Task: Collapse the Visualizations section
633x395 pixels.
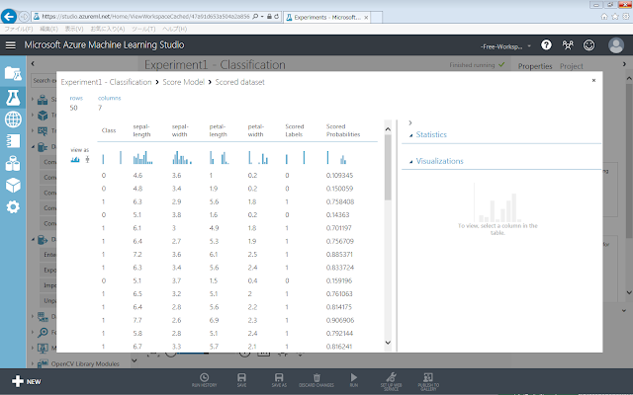Action: click(409, 161)
